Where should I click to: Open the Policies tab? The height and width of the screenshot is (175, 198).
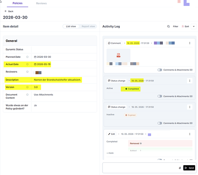click(18, 3)
